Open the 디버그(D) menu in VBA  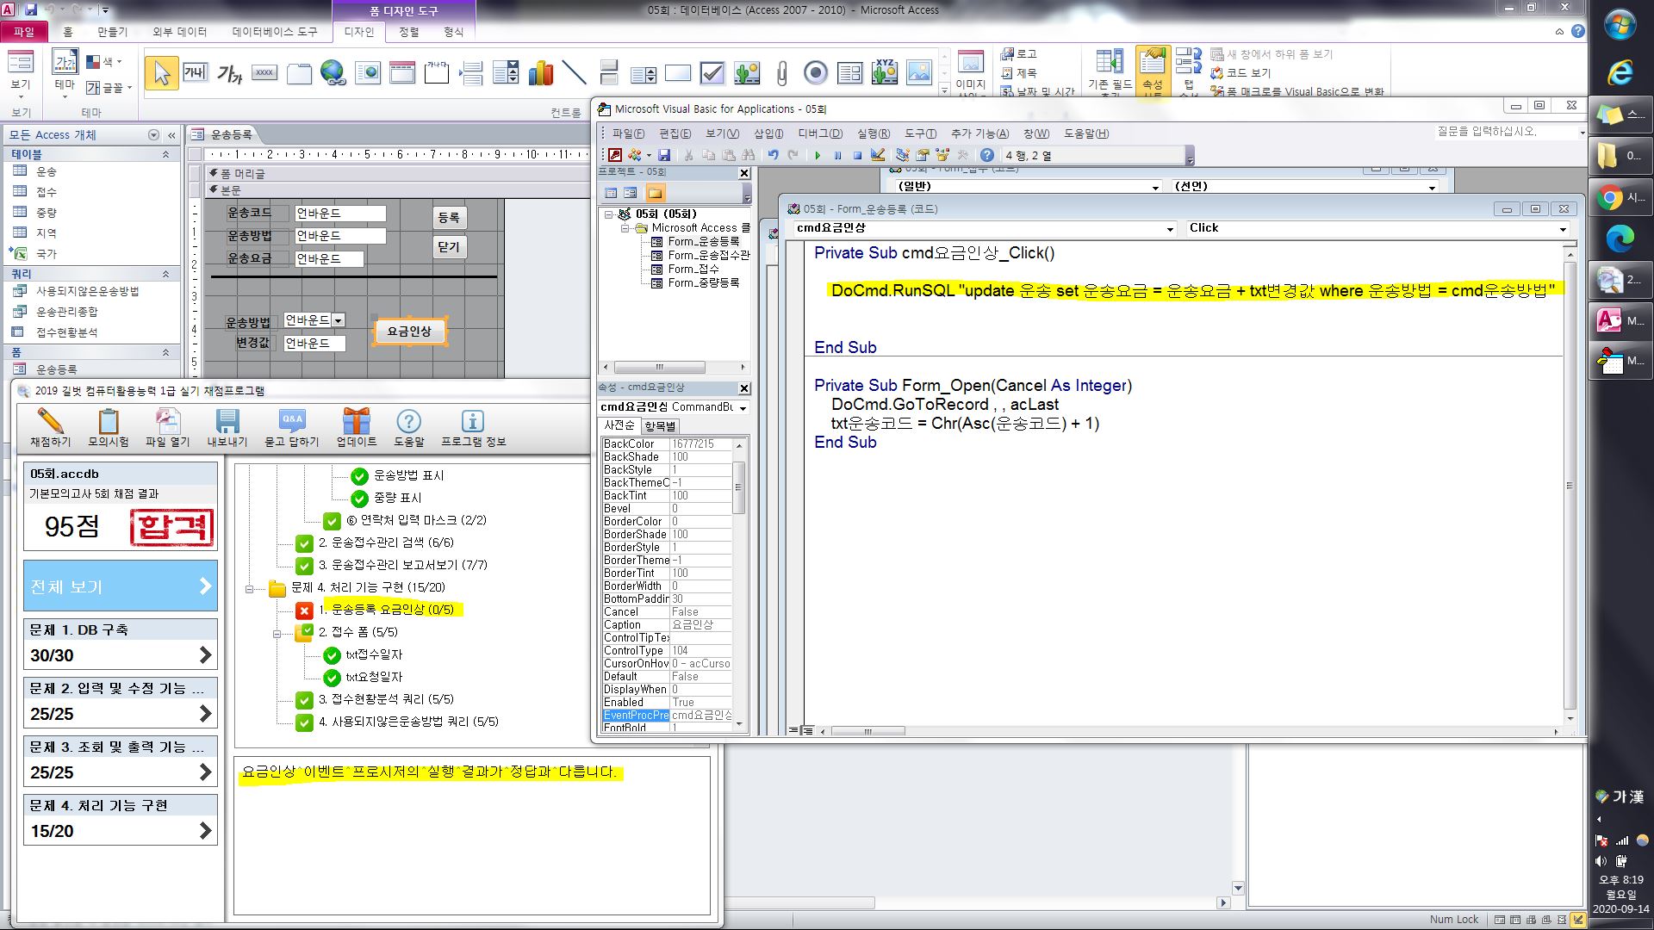click(819, 133)
